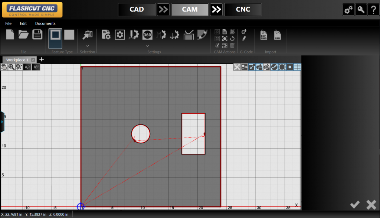The height and width of the screenshot is (218, 380).
Task: Import a DXF/DWG file
Action: pyautogui.click(x=264, y=35)
